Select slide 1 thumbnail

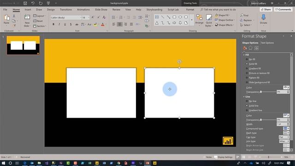tap(23, 45)
